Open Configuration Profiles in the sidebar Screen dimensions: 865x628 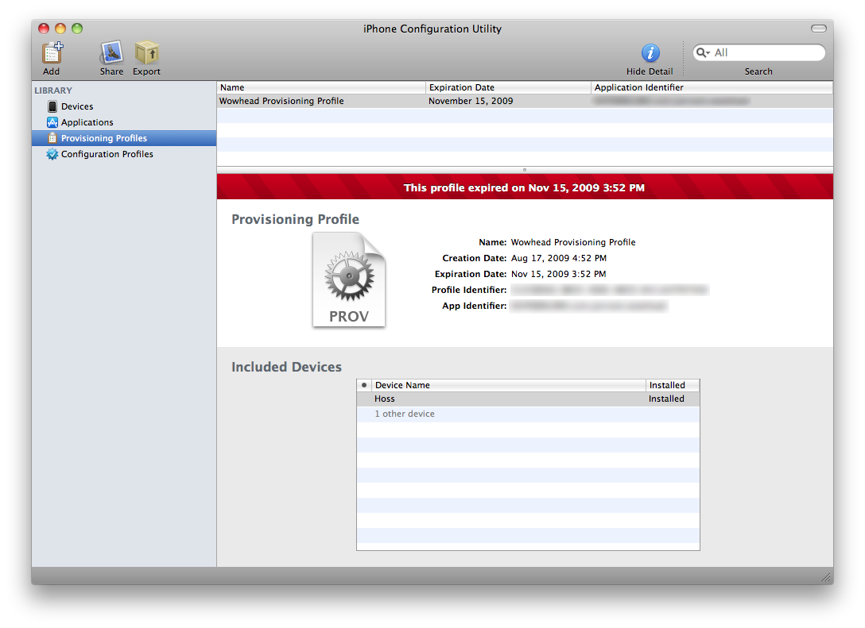107,154
